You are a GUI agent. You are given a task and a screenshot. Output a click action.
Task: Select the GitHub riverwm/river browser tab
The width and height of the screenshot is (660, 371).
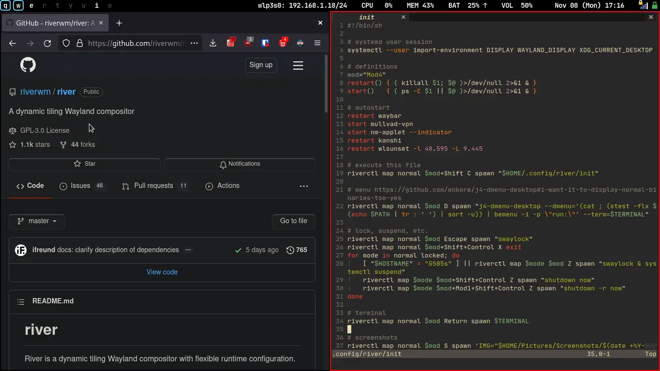[x=55, y=23]
